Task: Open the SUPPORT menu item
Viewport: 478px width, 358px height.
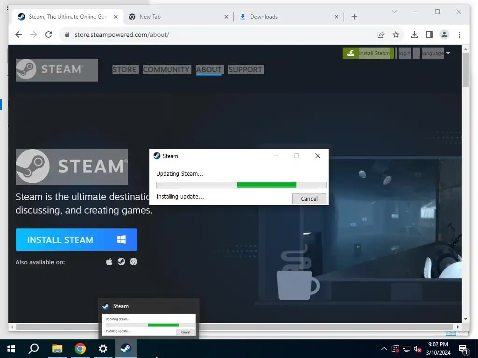Action: click(x=246, y=69)
